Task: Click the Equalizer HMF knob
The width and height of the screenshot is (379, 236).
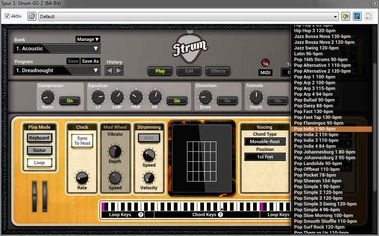Action: point(136,97)
